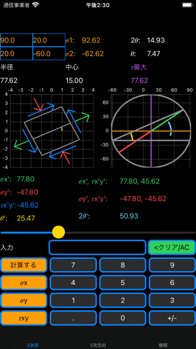Click the yellow θ' value 25.47
The image size is (196, 349).
pyautogui.click(x=25, y=218)
